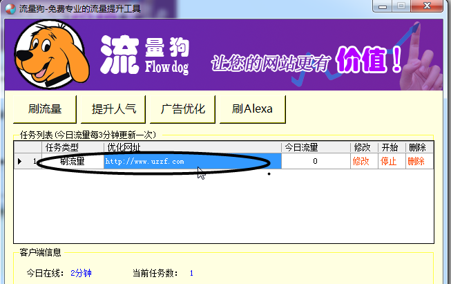Select the 广告优化 button
Viewport: 451px width, 284px height.
point(182,109)
